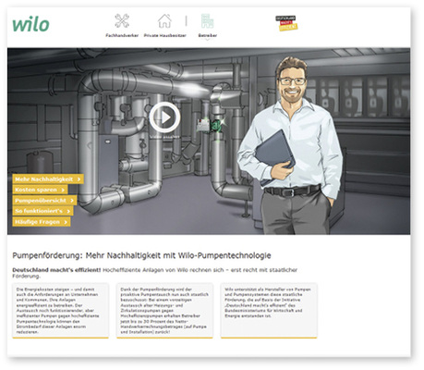Select the card beginning Dank der Pumpenförderung
Viewport: 424px width, 370px height.
[164, 311]
